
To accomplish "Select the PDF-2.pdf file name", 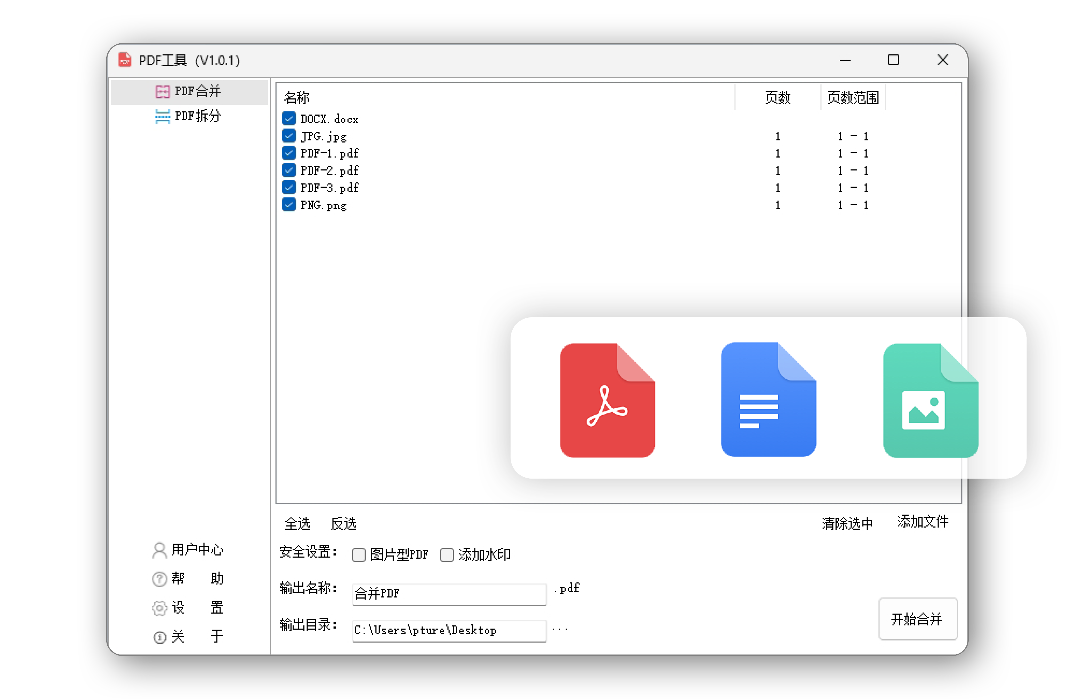I will pyautogui.click(x=330, y=170).
